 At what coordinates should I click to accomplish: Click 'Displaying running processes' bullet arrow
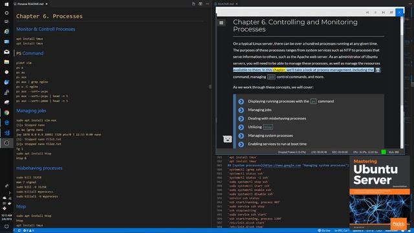(241, 102)
